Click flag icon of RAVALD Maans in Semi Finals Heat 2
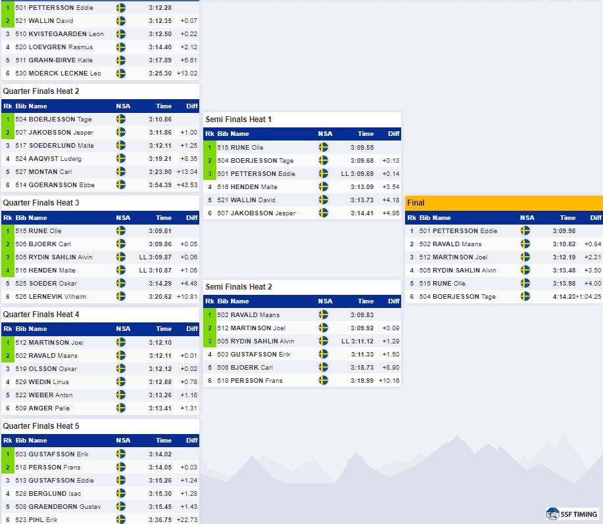603x524 pixels. 323,315
